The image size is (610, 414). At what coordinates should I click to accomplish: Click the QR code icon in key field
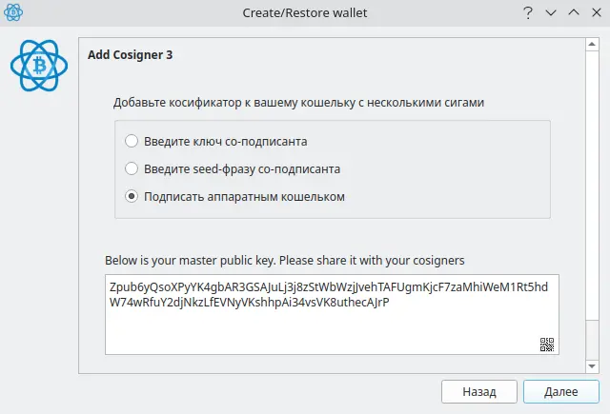point(546,345)
